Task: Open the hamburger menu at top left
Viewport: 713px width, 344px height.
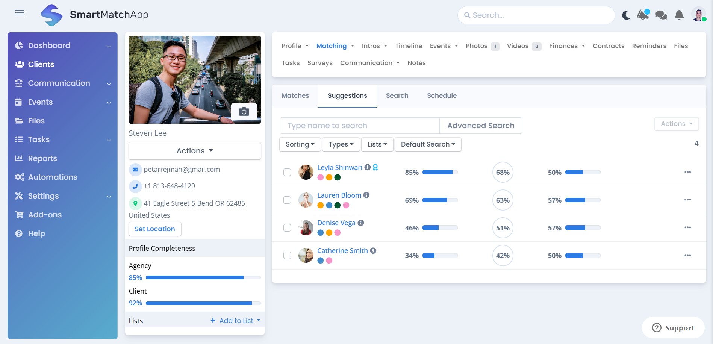Action: point(20,12)
